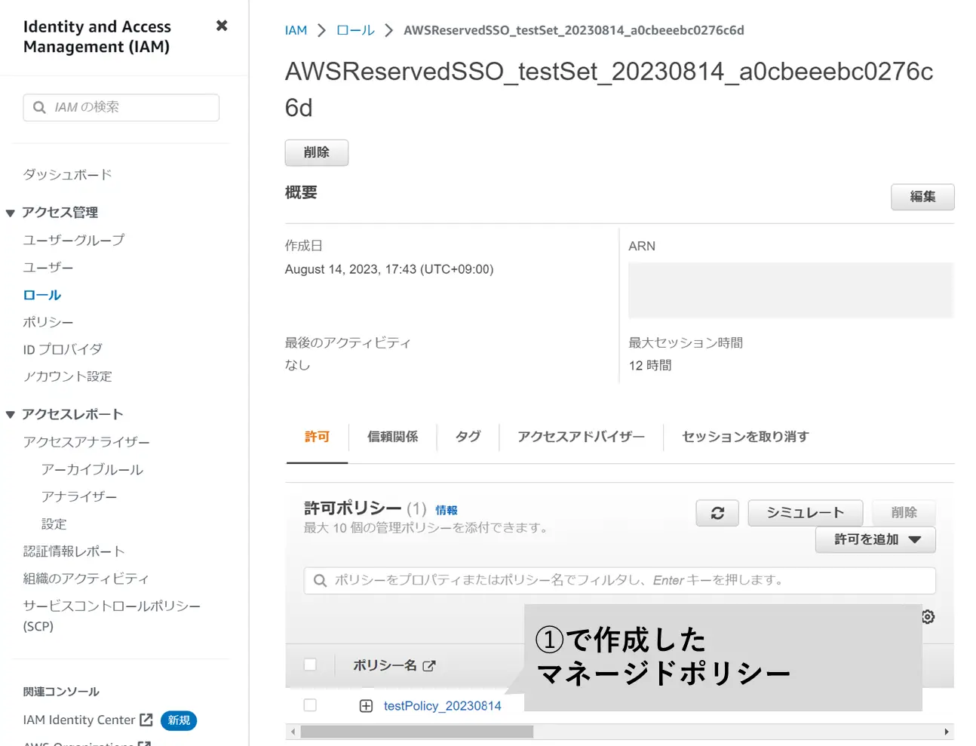
Task: Collapse the アクセスレポート section
Action: 11,414
